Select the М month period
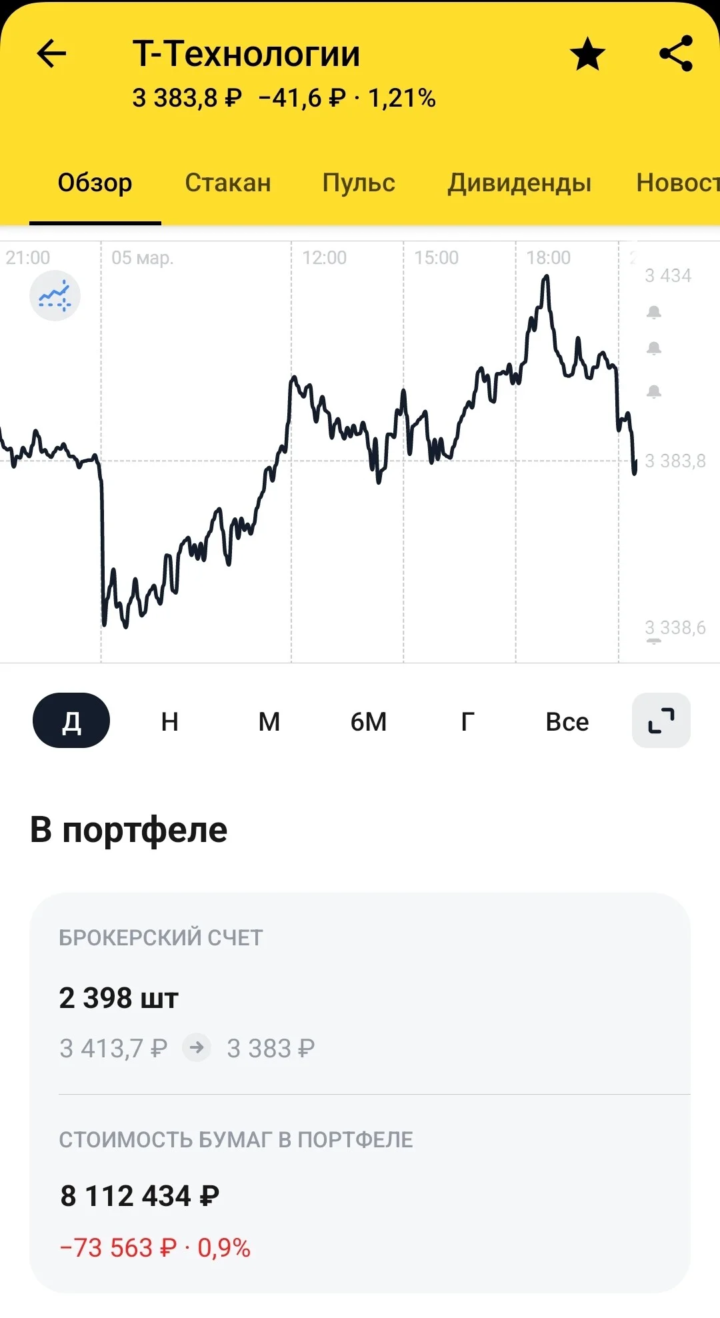 (269, 721)
